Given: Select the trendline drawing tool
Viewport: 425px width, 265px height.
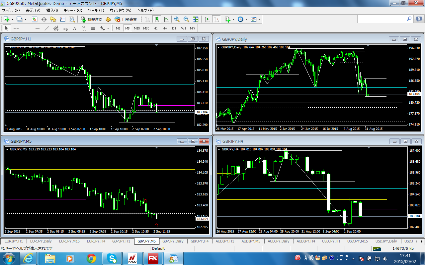Looking at the screenshot, I should [x=47, y=28].
